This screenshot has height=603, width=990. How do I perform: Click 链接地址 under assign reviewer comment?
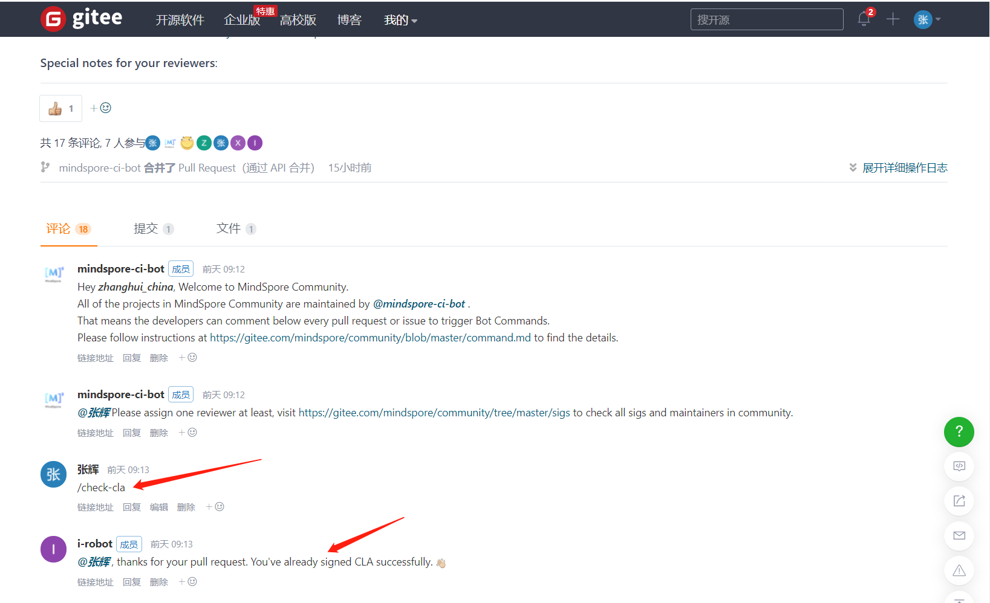point(96,433)
